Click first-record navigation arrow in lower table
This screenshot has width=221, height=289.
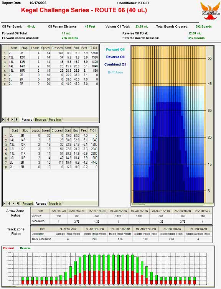click(5, 204)
